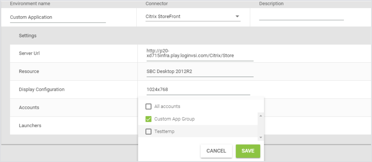Screen dimensions: 372x162
Task: Open the Citrix StoreFront connector selection
Action: click(190, 17)
